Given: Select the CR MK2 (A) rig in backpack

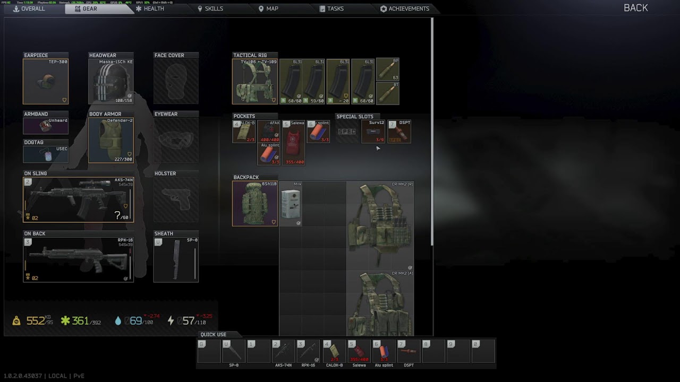Looking at the screenshot, I should [x=380, y=303].
